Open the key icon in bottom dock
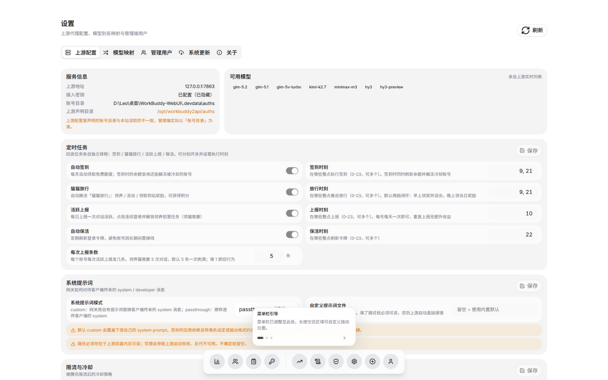608x380 pixels. pyautogui.click(x=272, y=361)
